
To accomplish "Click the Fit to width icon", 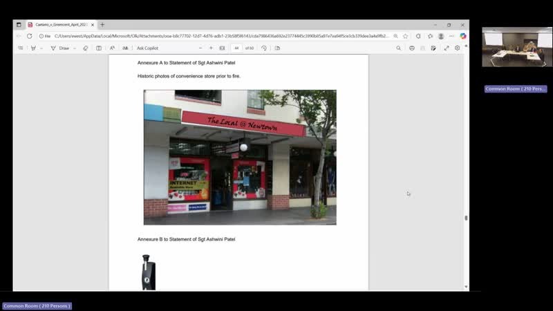I will pos(222,48).
